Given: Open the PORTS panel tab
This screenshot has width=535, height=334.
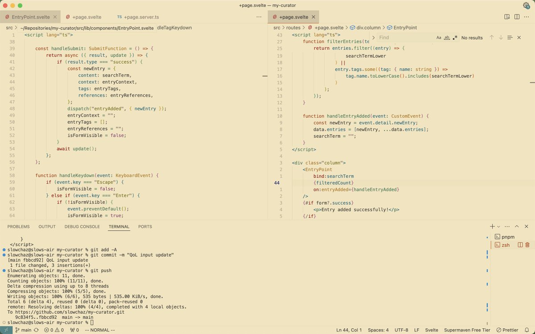Looking at the screenshot, I should (145, 227).
